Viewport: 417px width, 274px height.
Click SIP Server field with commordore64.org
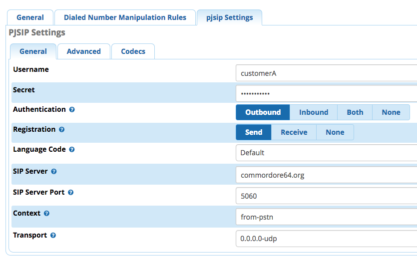326,175
